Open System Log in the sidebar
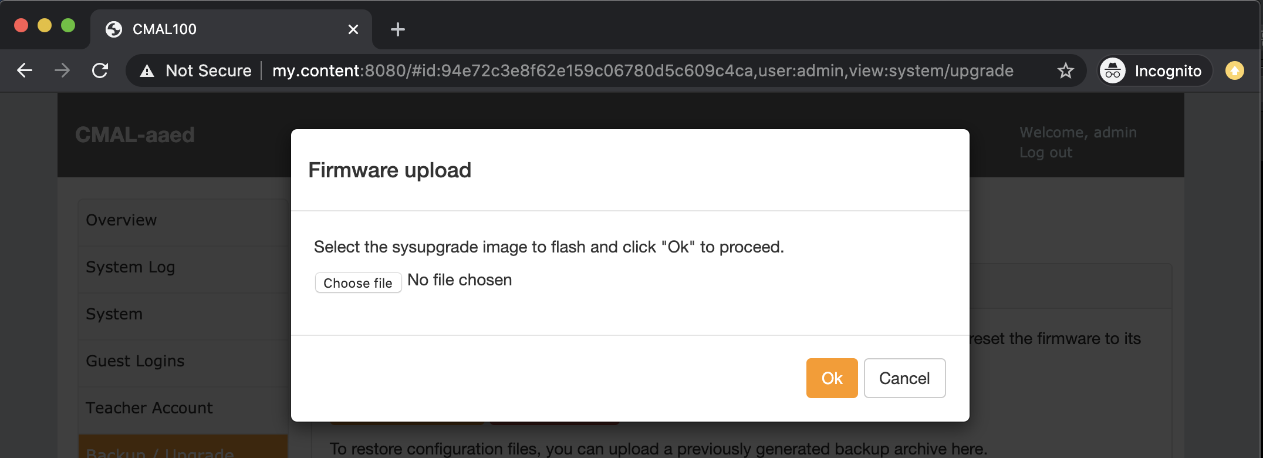The height and width of the screenshot is (458, 1263). click(x=130, y=267)
